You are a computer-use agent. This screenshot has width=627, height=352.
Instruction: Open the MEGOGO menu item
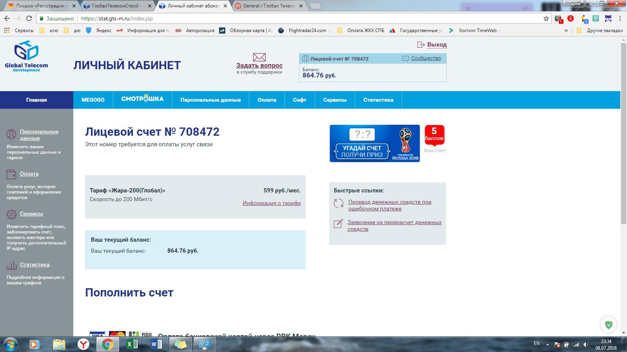click(93, 100)
